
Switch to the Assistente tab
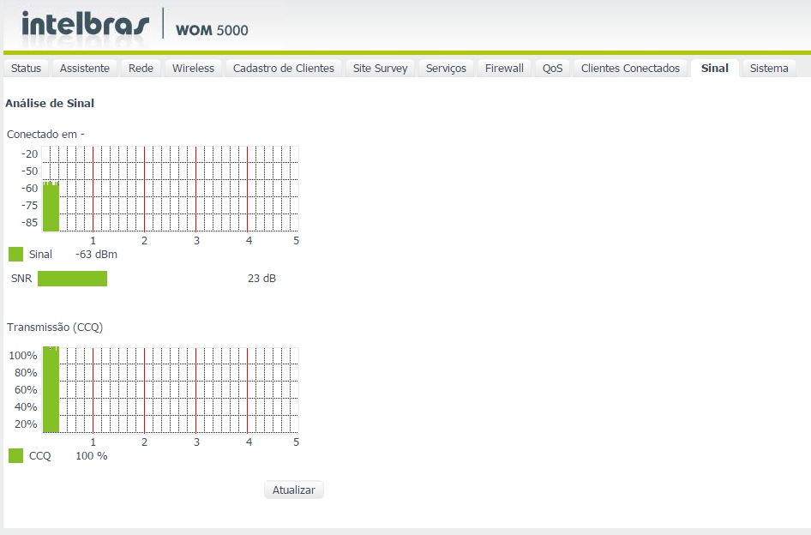(x=84, y=69)
